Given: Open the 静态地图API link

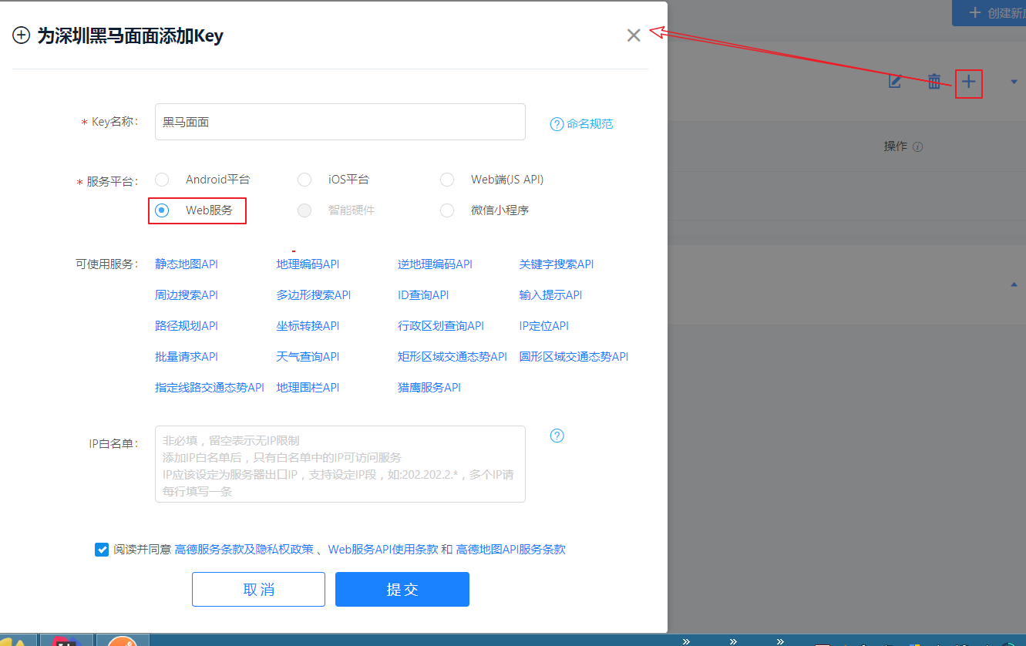Looking at the screenshot, I should 187,264.
